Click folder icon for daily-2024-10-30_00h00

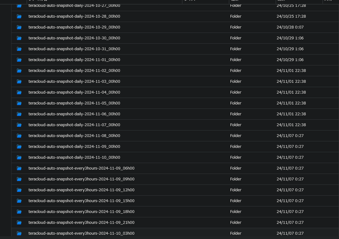(19, 38)
